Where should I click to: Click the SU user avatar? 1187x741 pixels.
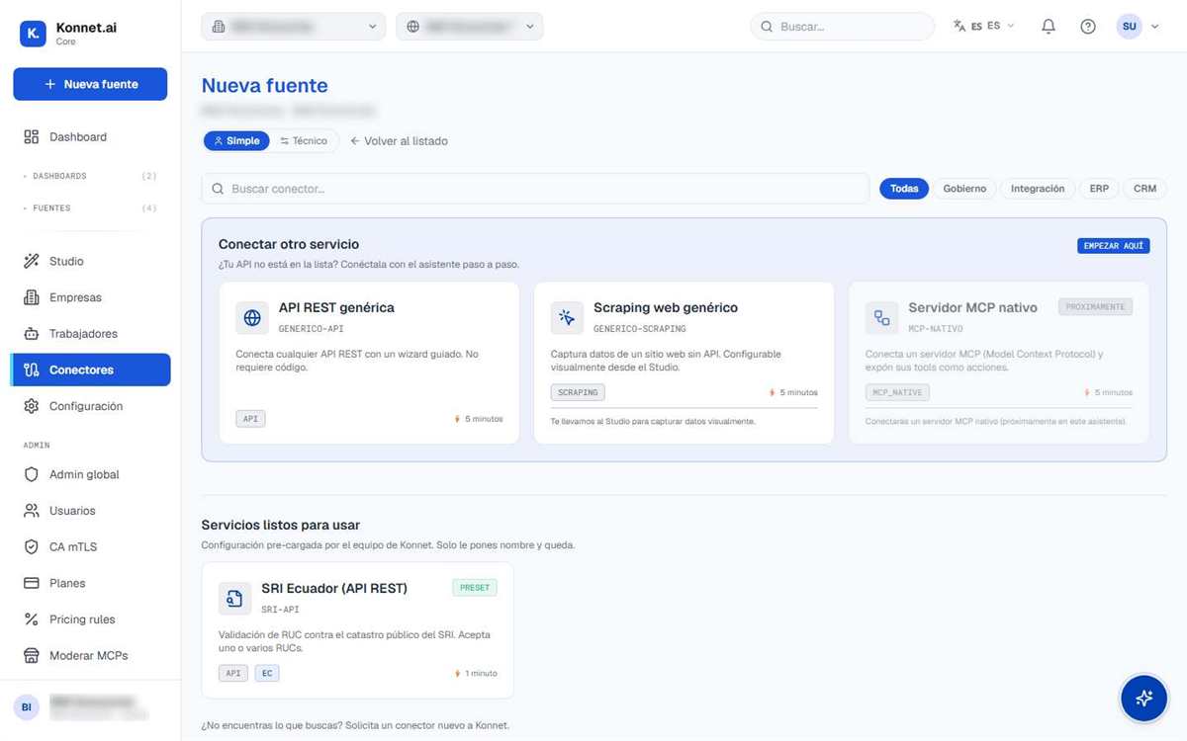(1130, 27)
